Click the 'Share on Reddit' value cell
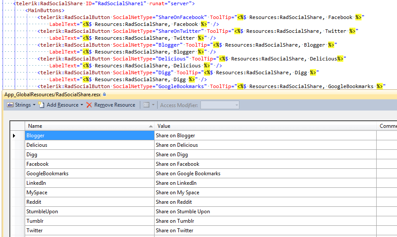397x237 pixels. coord(265,202)
